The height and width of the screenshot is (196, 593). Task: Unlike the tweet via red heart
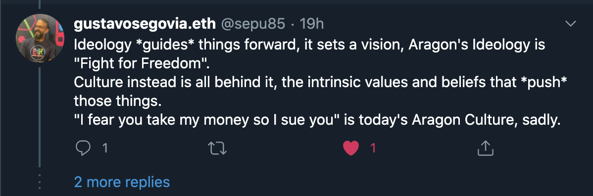coord(350,148)
